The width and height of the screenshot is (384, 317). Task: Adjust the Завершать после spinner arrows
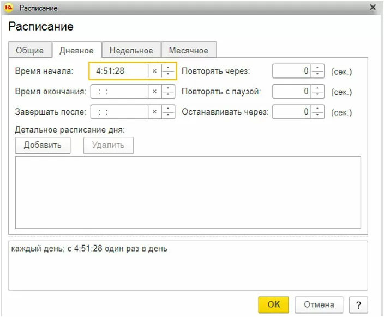(169, 112)
